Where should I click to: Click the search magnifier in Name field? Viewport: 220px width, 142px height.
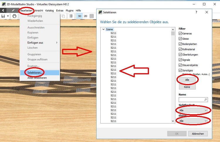click(x=206, y=100)
